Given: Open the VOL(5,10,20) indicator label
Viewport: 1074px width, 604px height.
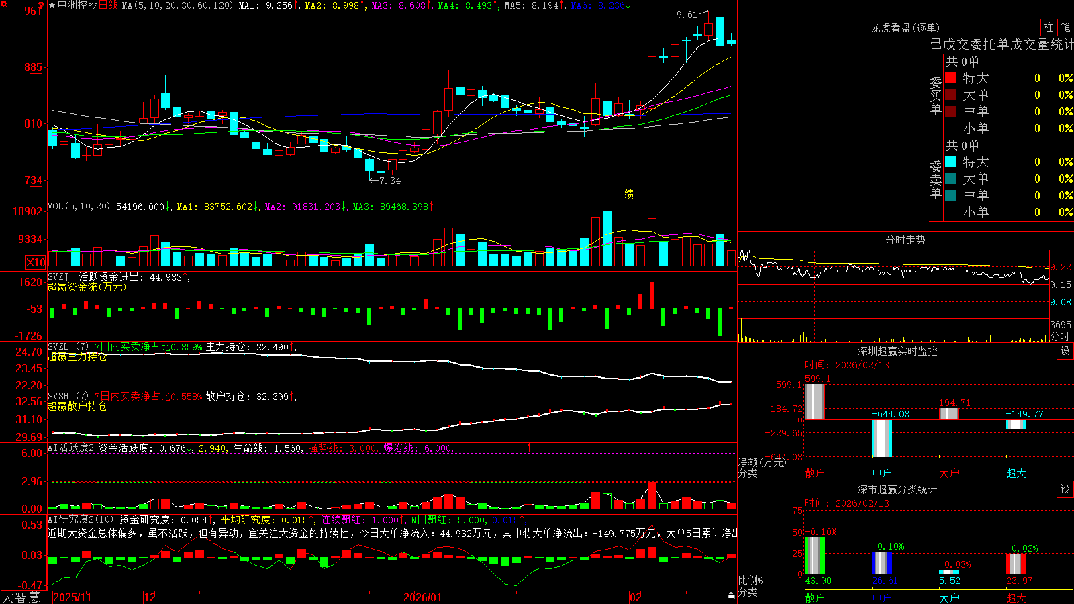Looking at the screenshot, I should 79,207.
